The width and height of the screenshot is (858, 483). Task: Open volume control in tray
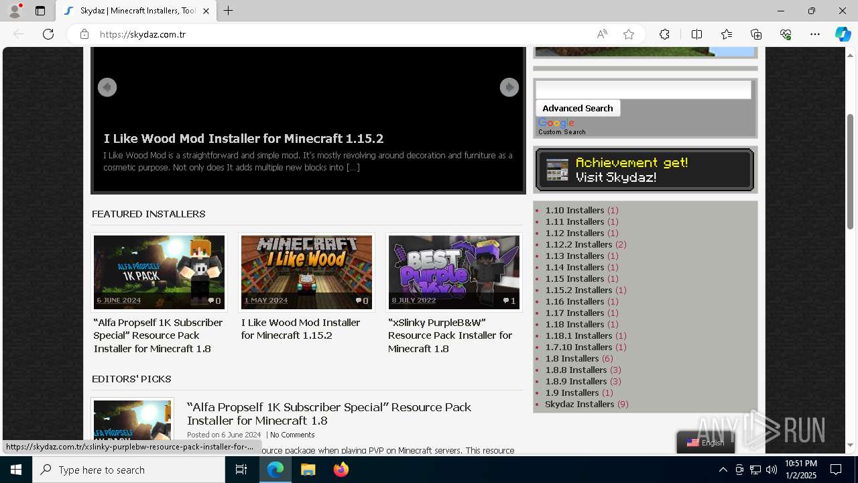(x=771, y=470)
